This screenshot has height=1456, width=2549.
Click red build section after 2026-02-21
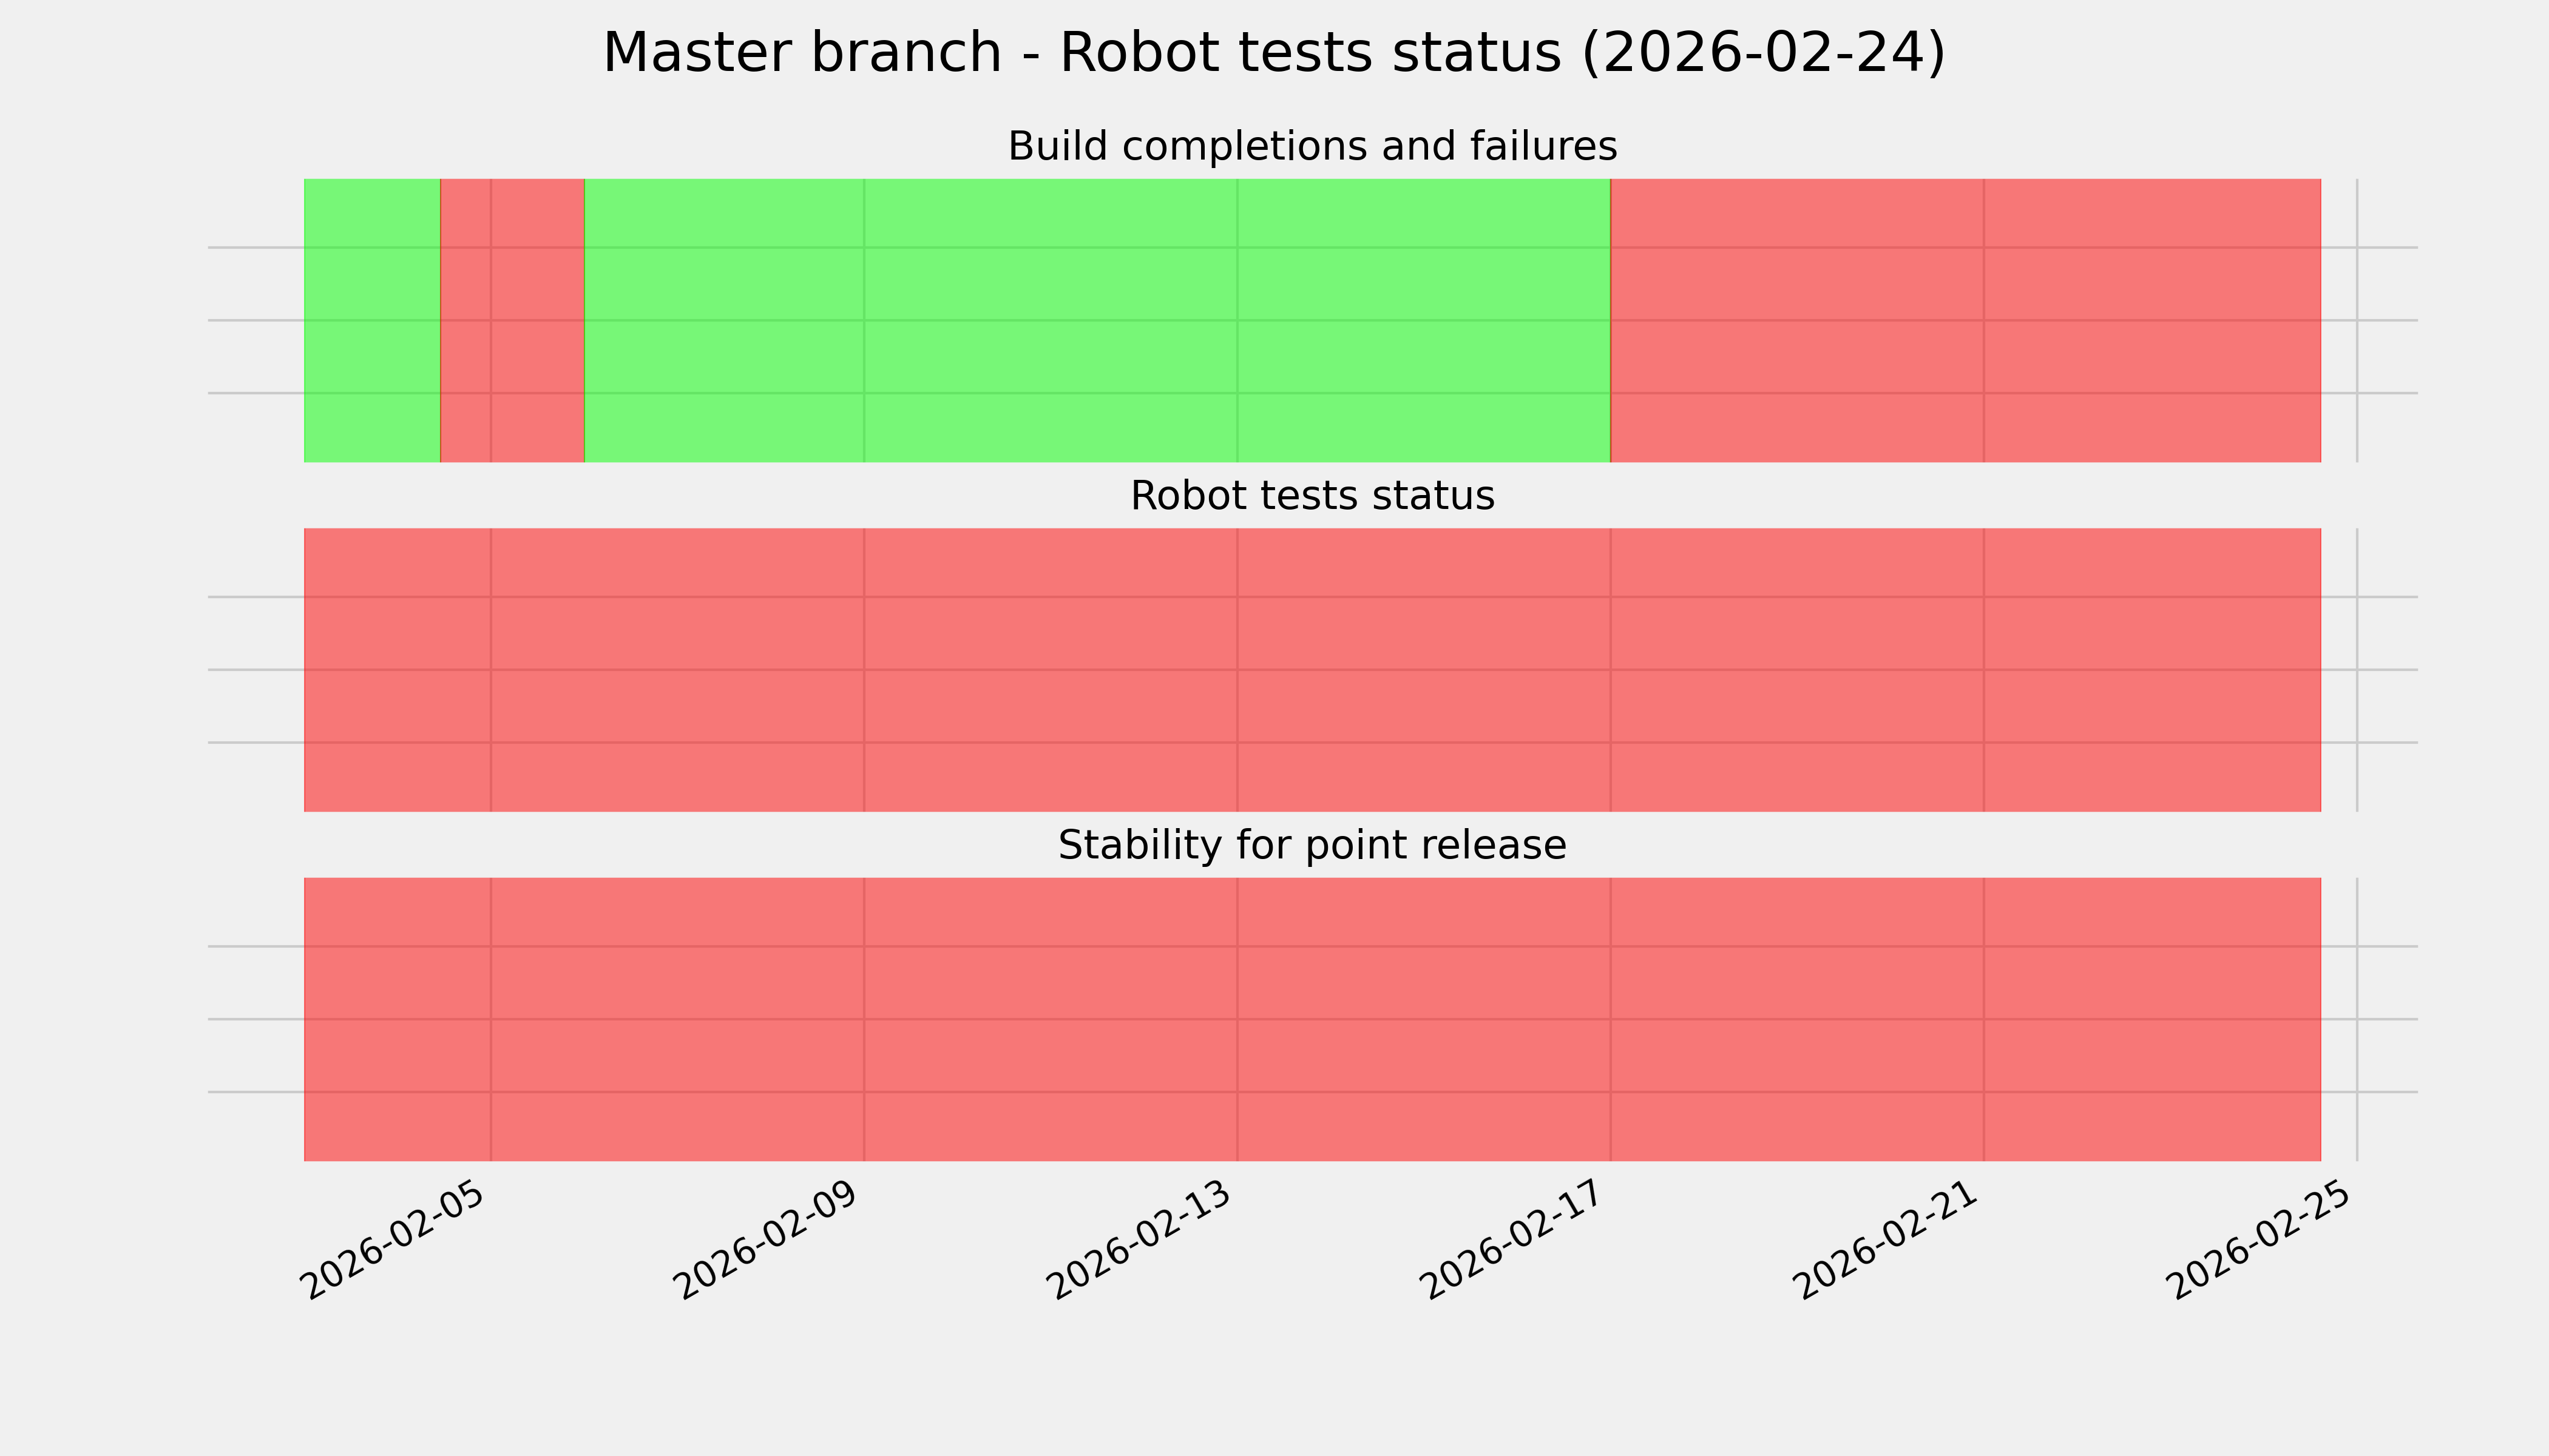(x=2151, y=320)
